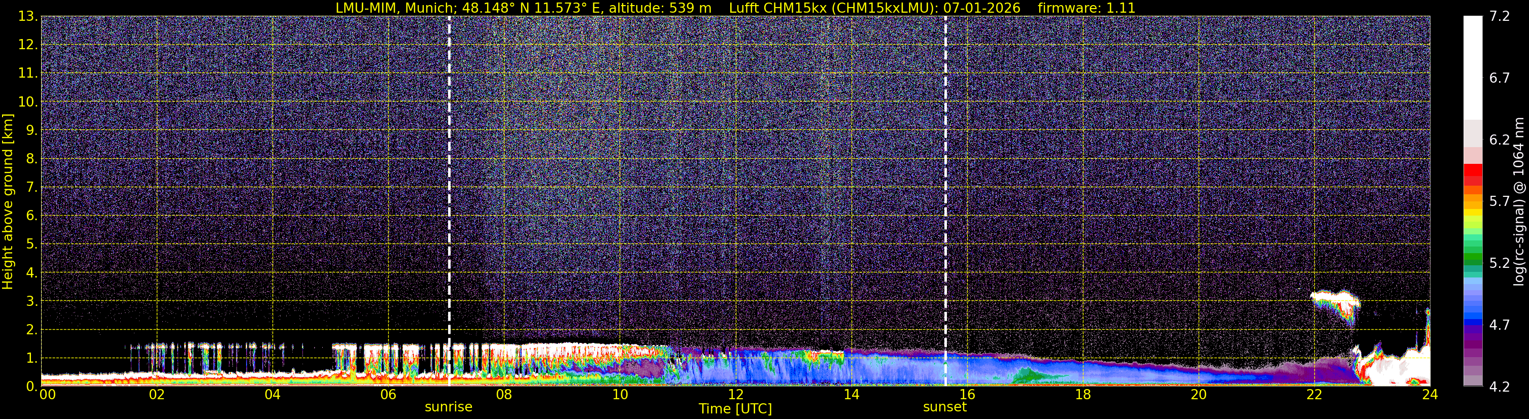Viewport: 1529px width, 419px height.
Task: Click the height axis tick '10.'
Action: coord(28,101)
